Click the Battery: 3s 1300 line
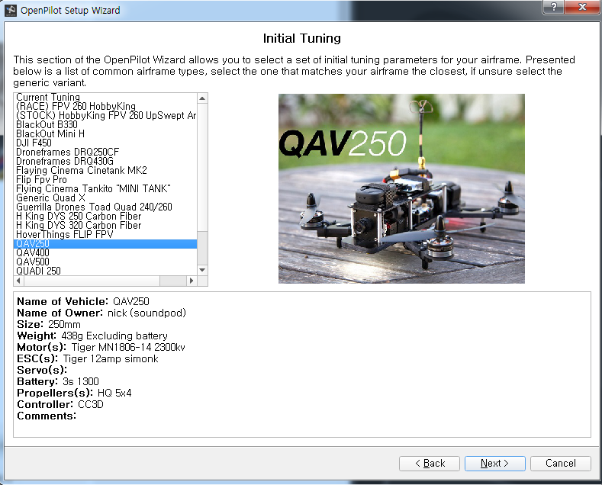The width and height of the screenshot is (602, 485). (58, 381)
